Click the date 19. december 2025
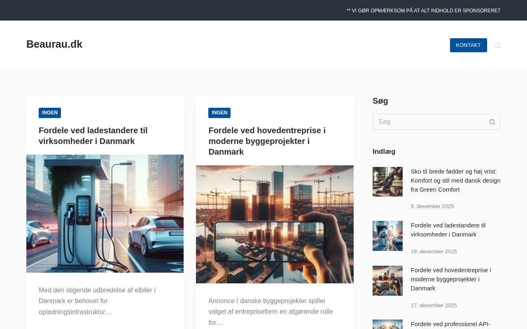527x329 pixels. pyautogui.click(x=434, y=252)
